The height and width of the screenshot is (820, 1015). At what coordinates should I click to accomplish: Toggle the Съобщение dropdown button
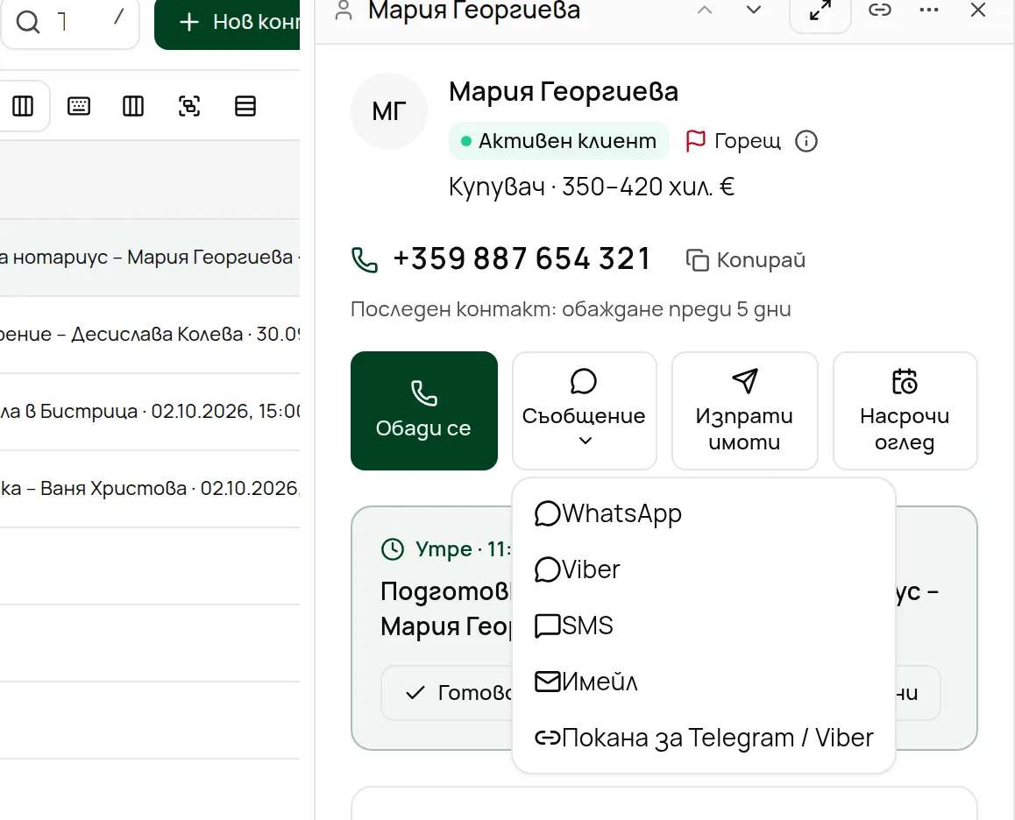[x=585, y=411]
